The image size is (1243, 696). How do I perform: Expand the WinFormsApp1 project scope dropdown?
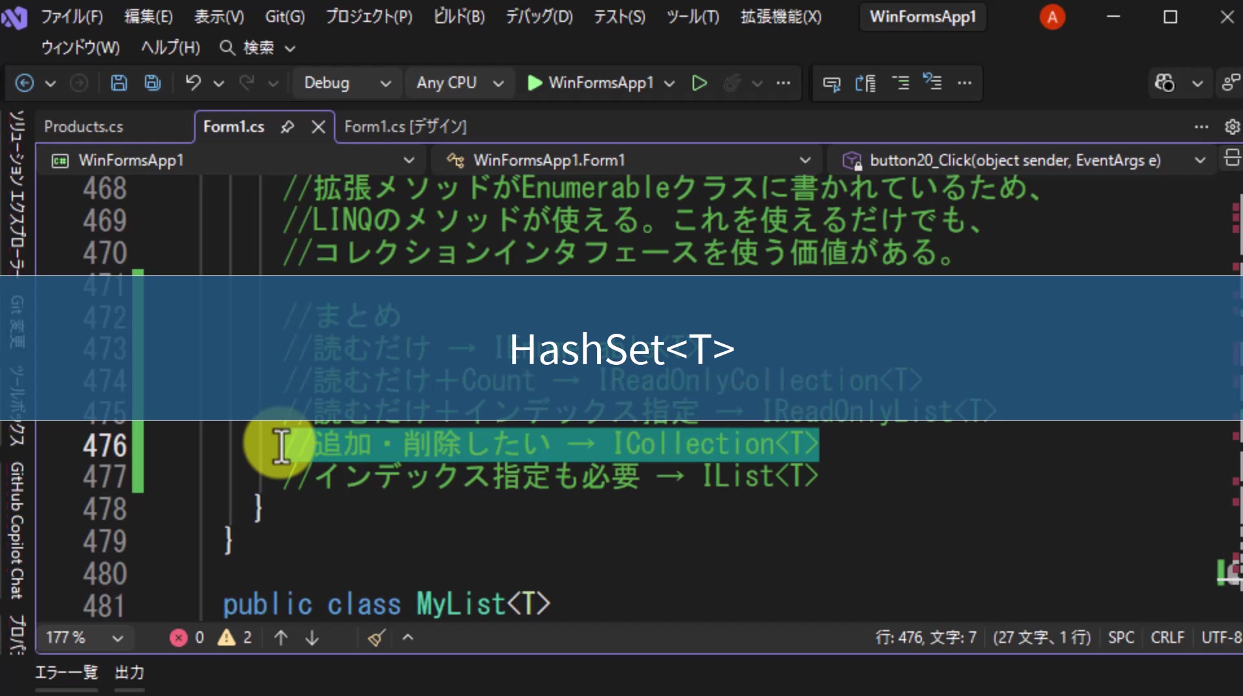[x=233, y=160]
